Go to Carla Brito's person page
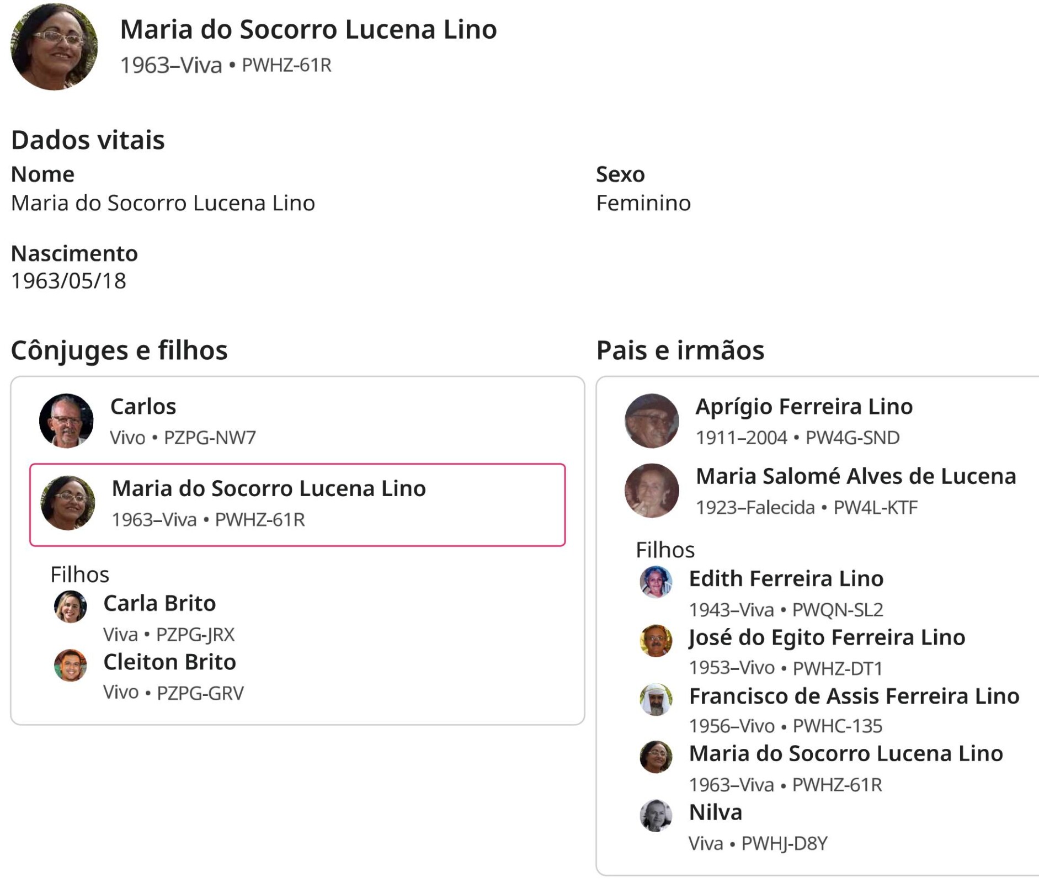The image size is (1039, 883). tap(159, 603)
